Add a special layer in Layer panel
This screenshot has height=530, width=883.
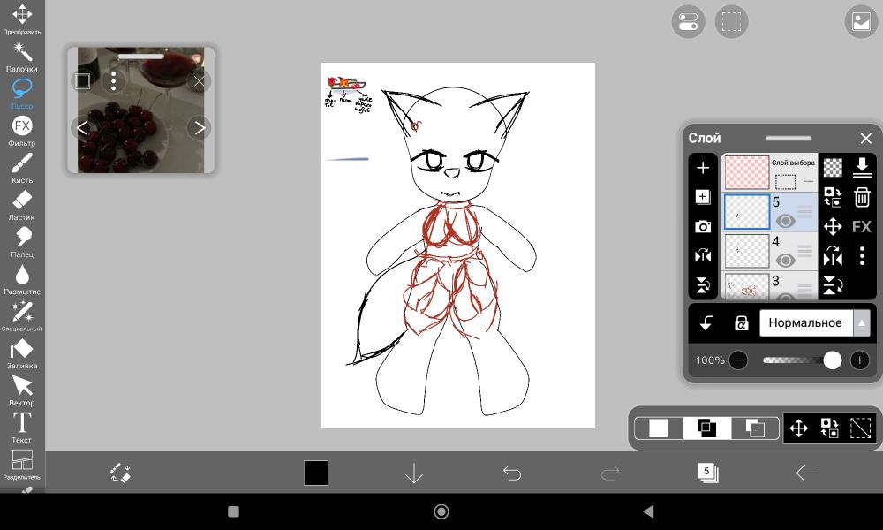(x=703, y=197)
